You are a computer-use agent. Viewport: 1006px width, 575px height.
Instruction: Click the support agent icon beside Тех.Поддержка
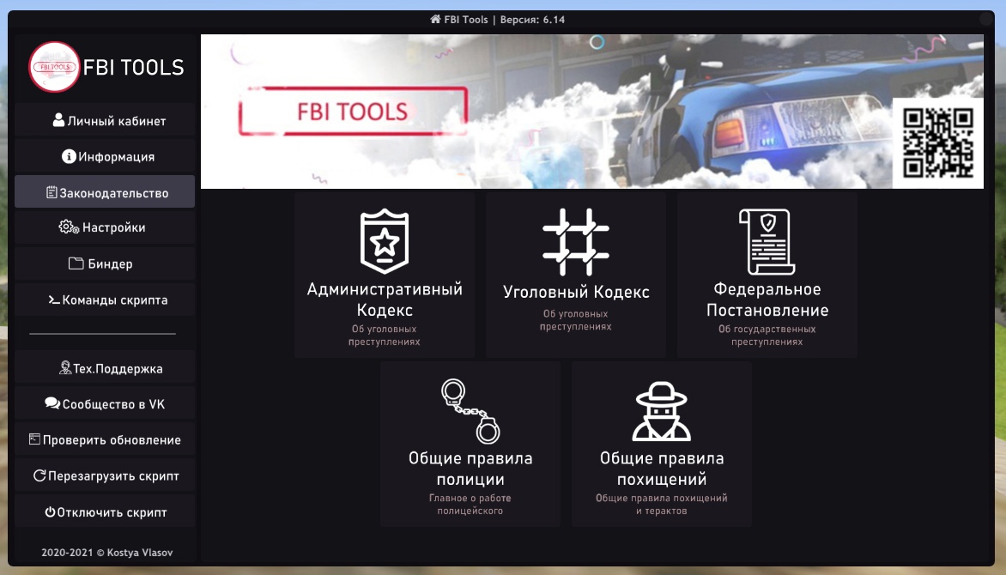point(64,367)
